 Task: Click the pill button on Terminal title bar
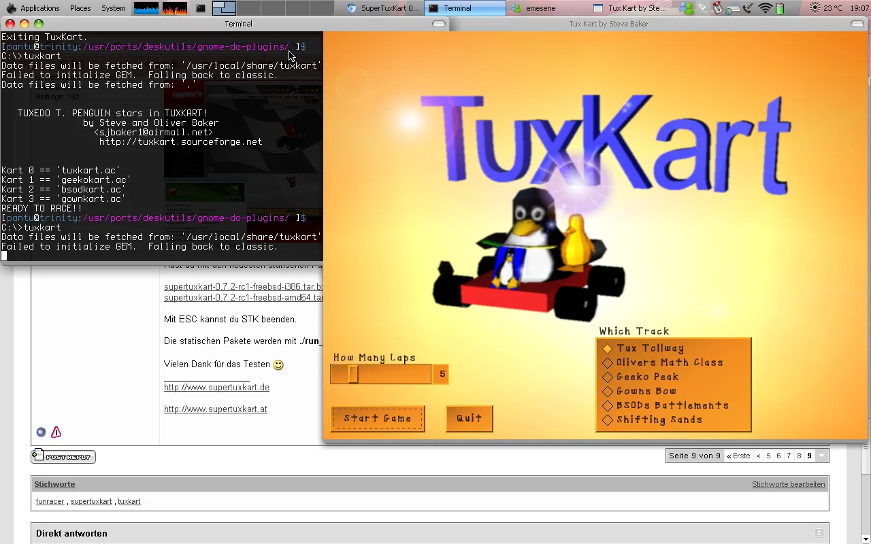pos(439,24)
